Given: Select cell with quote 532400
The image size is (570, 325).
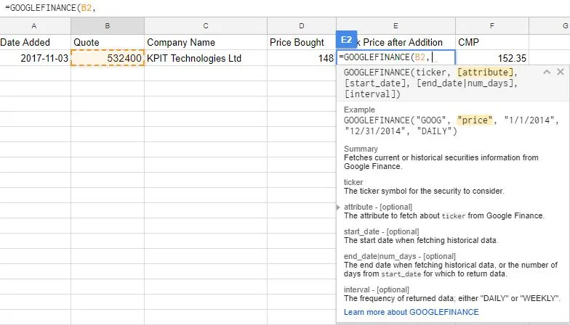Looking at the screenshot, I should (x=108, y=58).
